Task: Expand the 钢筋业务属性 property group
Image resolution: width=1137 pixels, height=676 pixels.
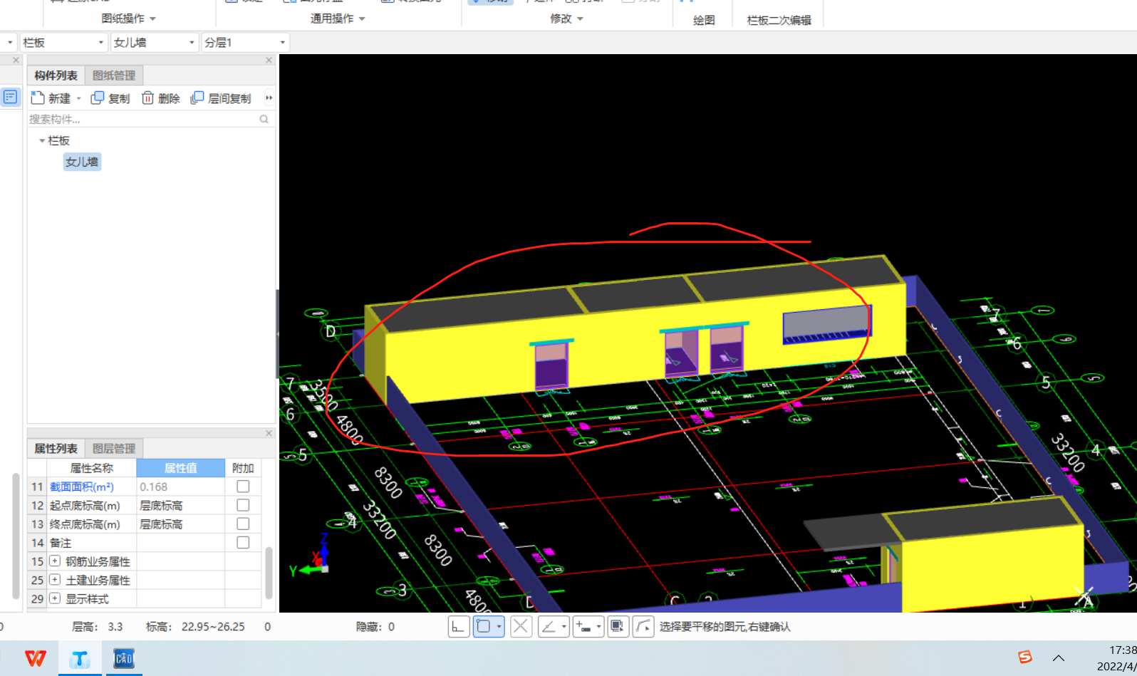Action: click(x=55, y=561)
